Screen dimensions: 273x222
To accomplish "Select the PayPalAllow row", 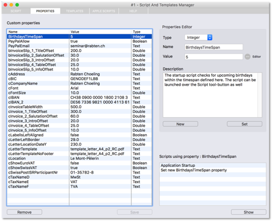I will (x=80, y=41).
